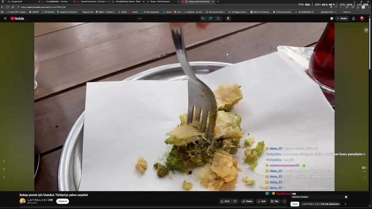Expand the chevron next to translate icon

206,18
